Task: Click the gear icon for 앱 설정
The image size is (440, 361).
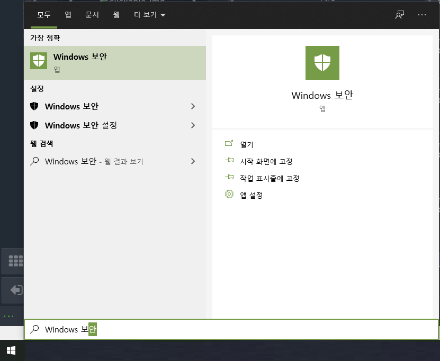Action: (x=229, y=194)
